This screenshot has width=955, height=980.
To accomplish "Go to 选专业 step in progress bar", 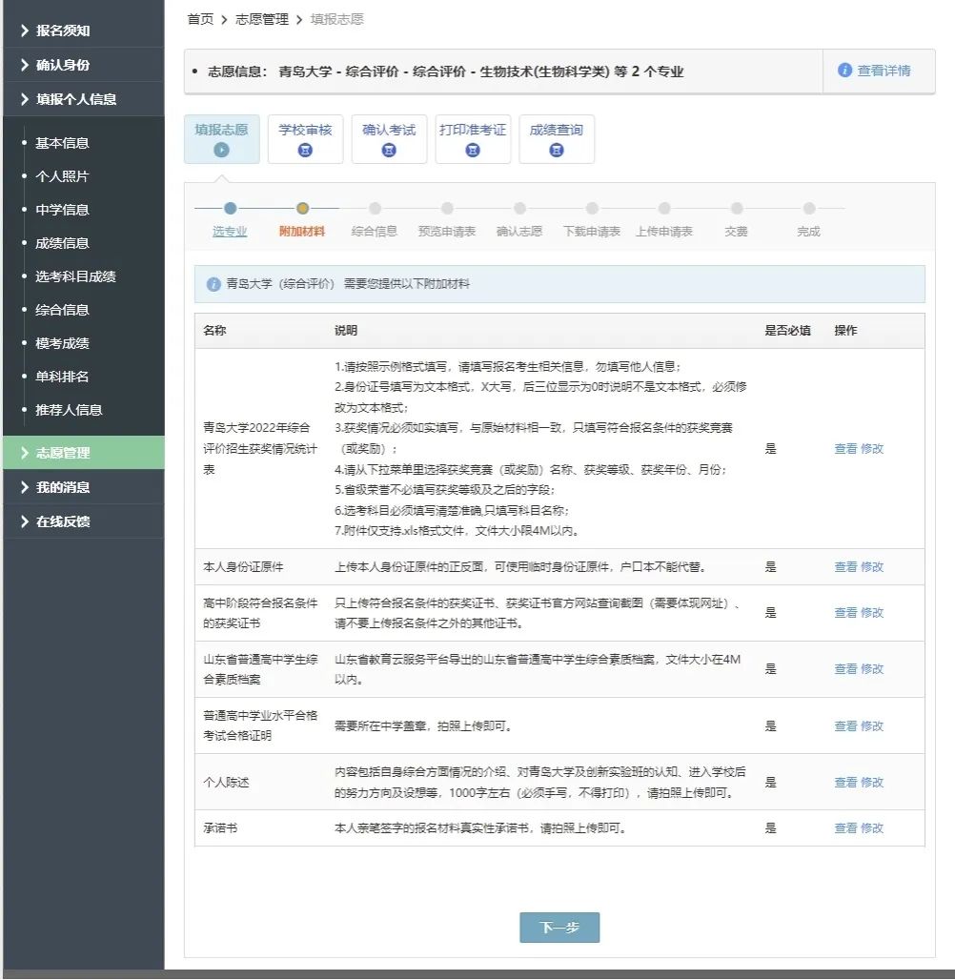I will tap(230, 231).
